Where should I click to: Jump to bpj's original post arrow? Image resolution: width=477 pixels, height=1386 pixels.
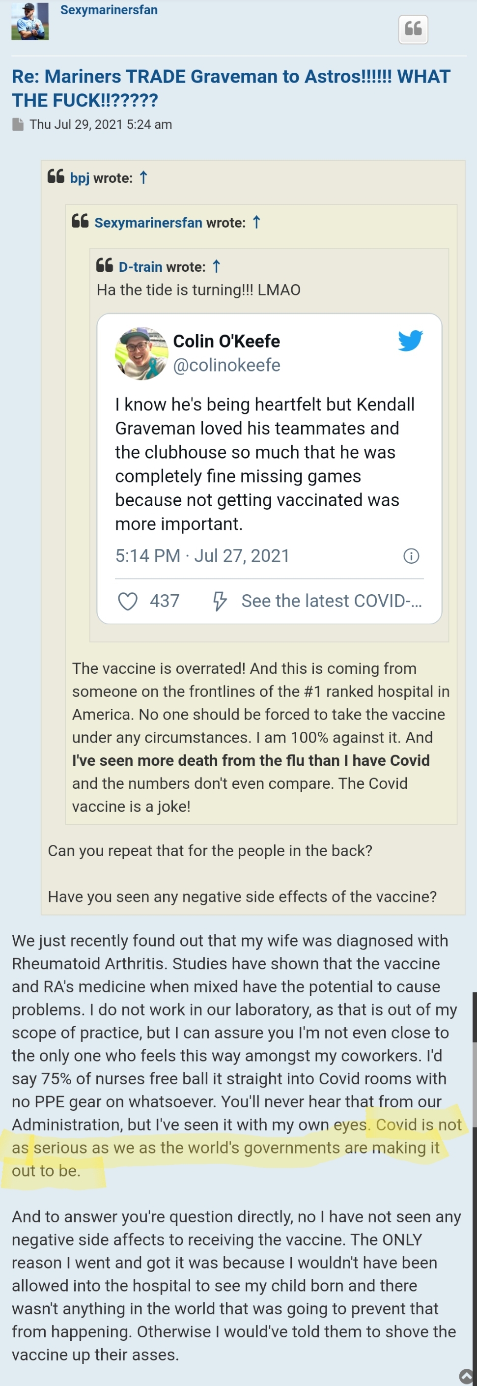(x=143, y=177)
